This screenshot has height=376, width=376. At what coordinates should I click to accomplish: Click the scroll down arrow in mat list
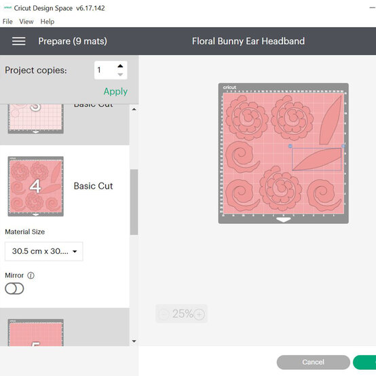[134, 341]
